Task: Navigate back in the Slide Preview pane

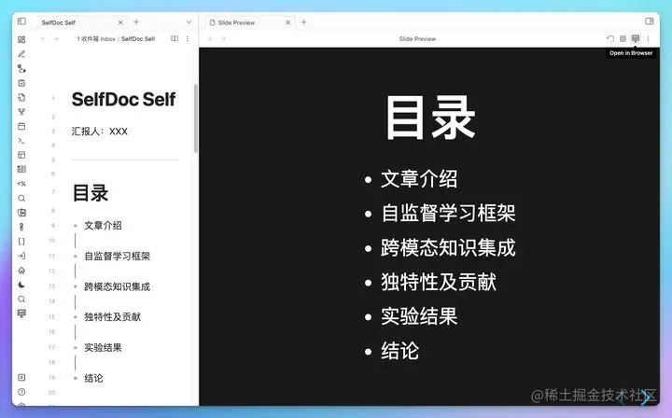Action: (x=210, y=39)
